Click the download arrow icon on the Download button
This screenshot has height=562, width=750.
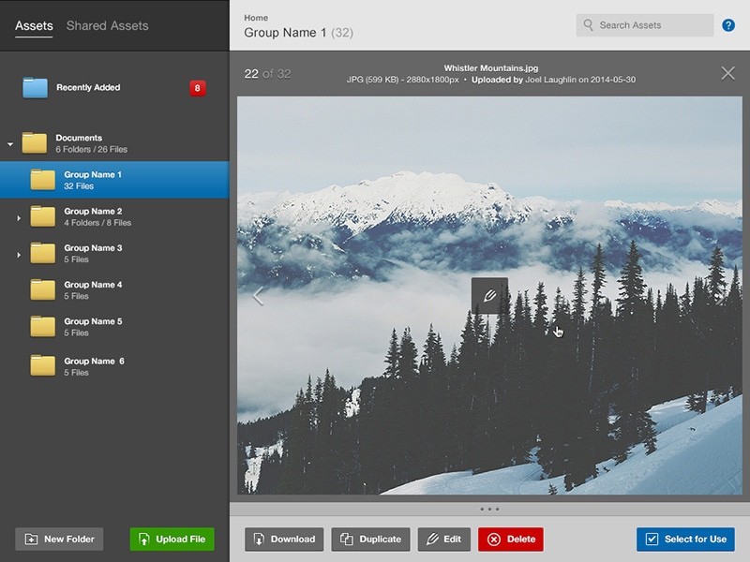pyautogui.click(x=260, y=539)
